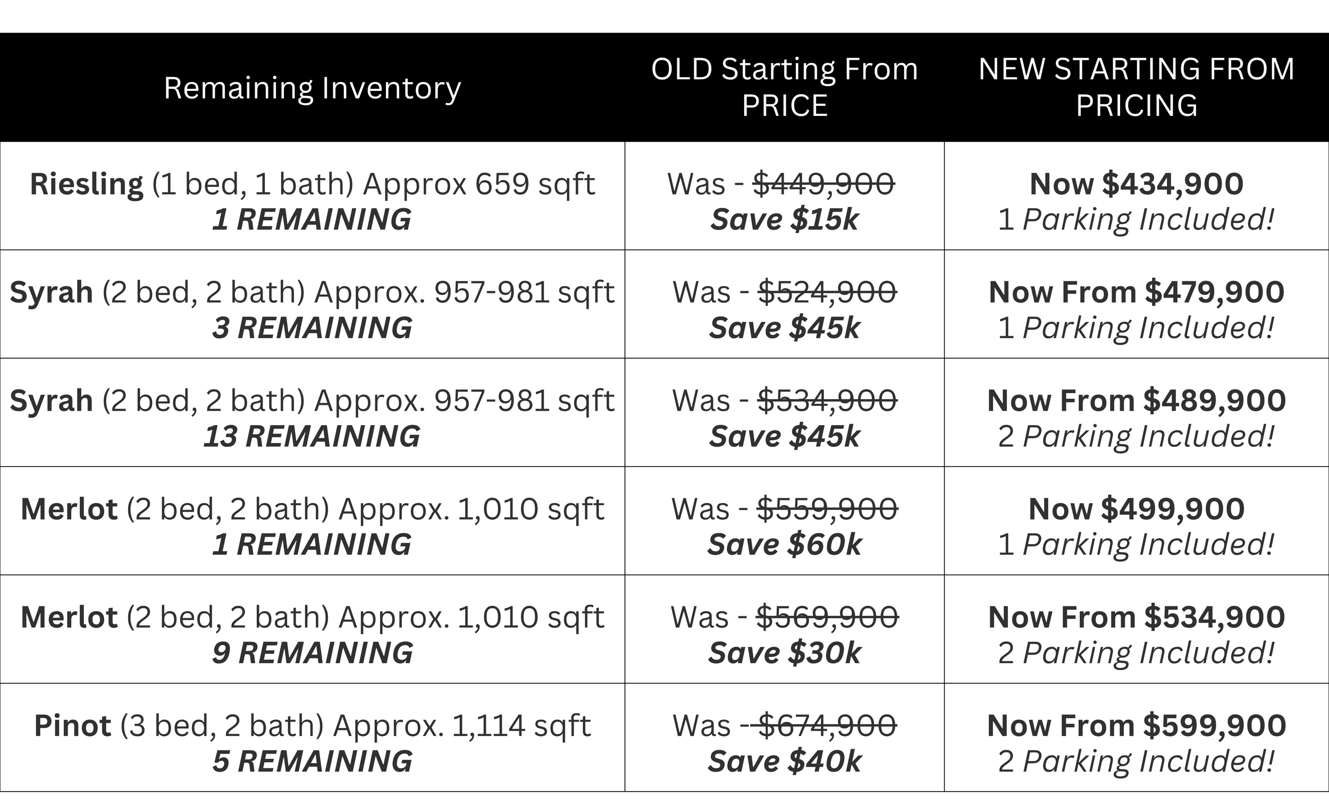
Task: Click the Save $60k text
Action: tap(784, 545)
